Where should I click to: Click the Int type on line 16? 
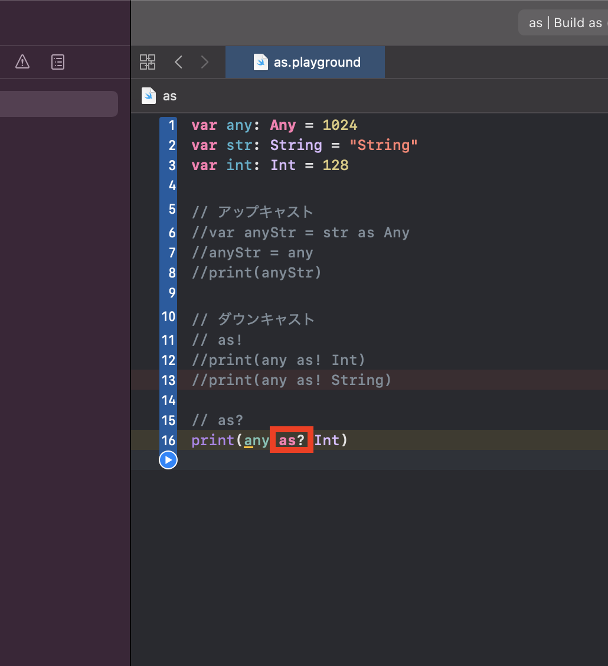click(x=327, y=440)
